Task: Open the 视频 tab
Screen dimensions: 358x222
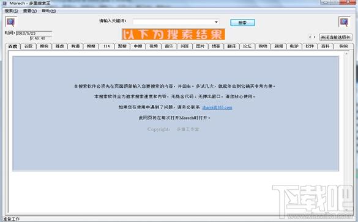Action: tap(154, 46)
